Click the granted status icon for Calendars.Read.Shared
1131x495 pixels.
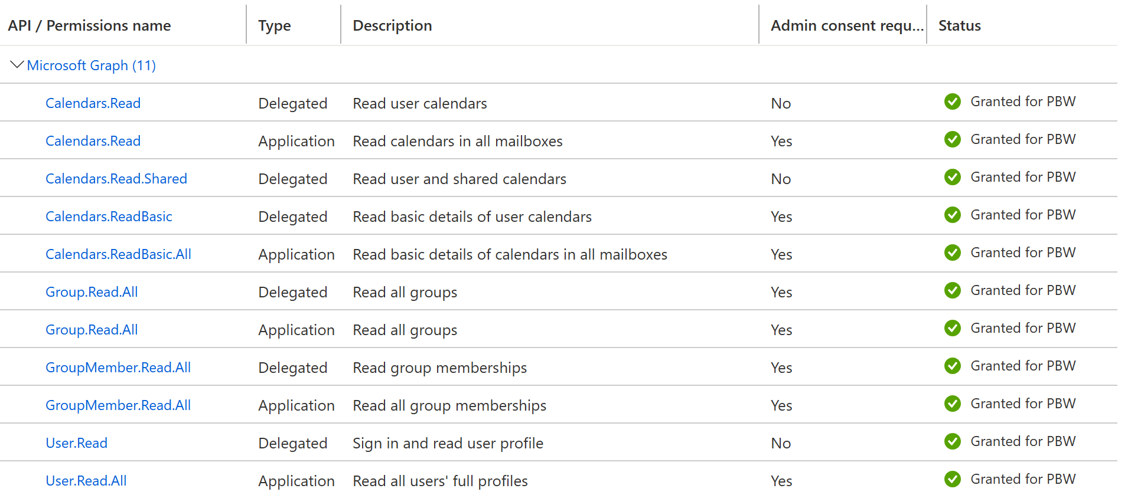coord(952,178)
